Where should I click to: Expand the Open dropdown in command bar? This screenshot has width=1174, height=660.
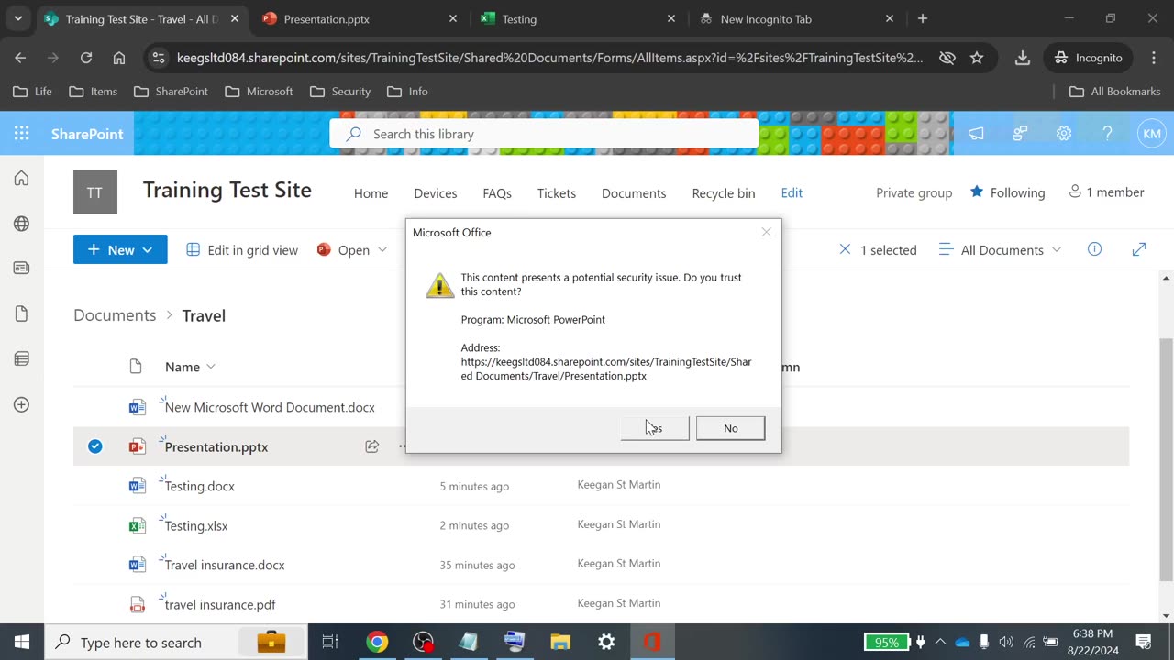click(x=382, y=250)
